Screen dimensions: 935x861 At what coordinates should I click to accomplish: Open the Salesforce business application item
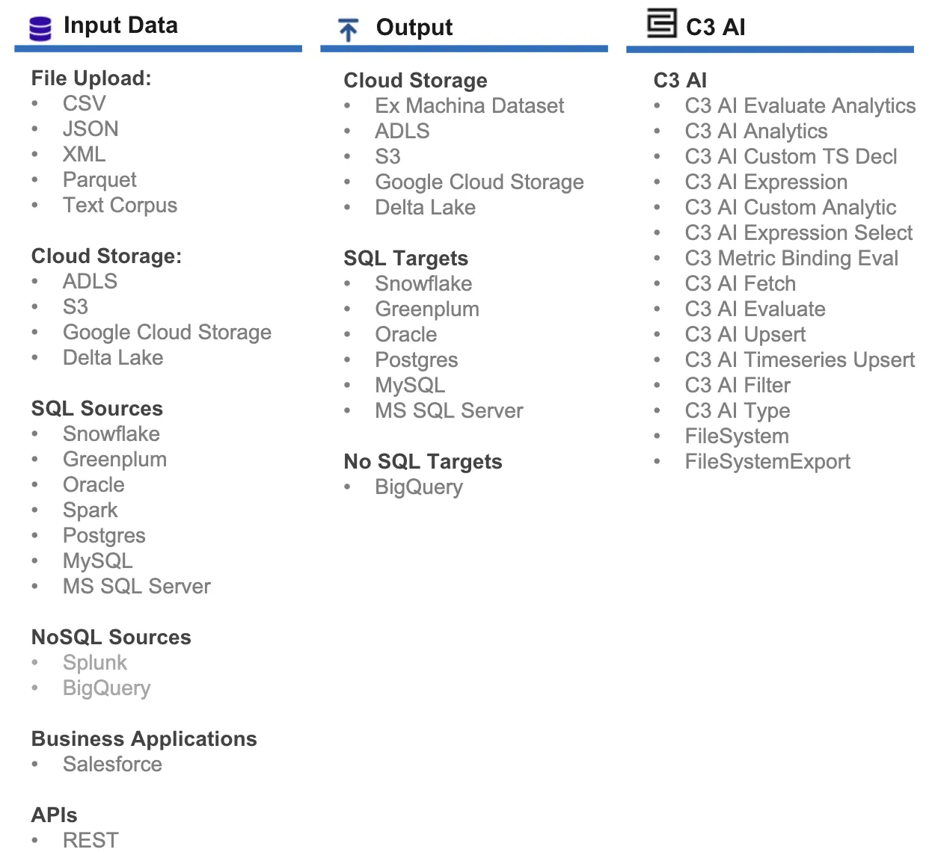(112, 764)
